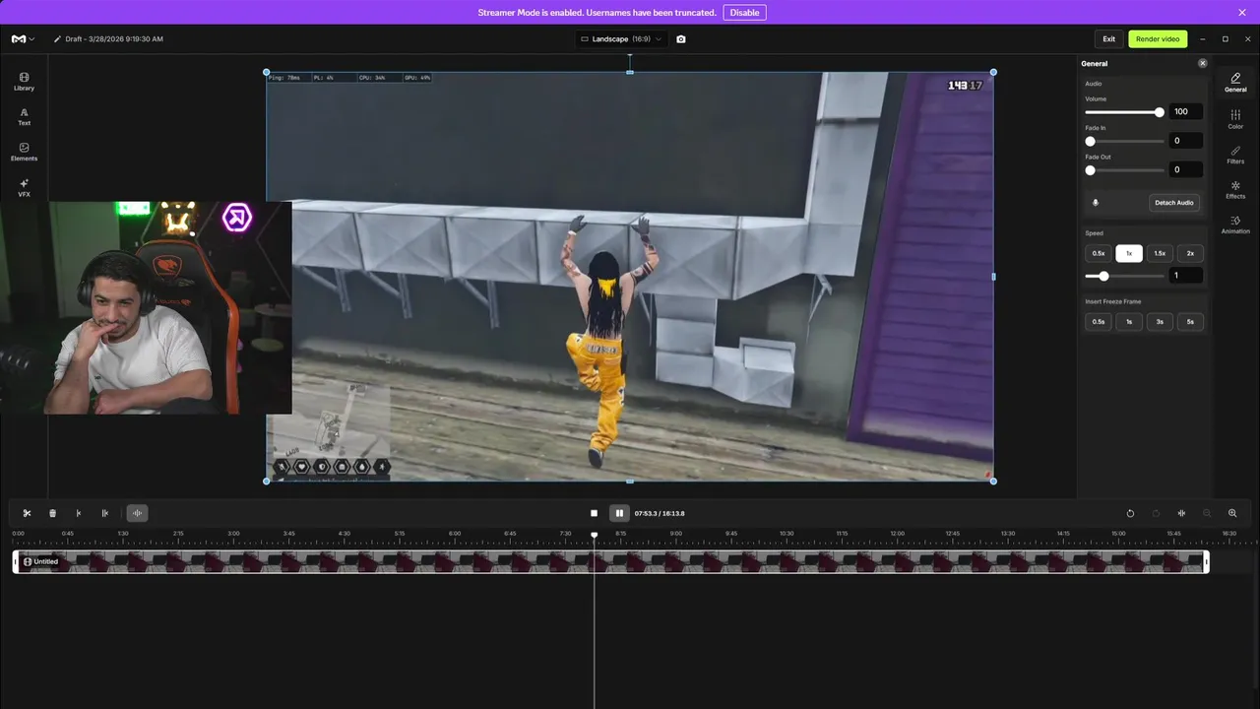Insert a 3s freeze frame
The width and height of the screenshot is (1260, 709).
[1160, 322]
